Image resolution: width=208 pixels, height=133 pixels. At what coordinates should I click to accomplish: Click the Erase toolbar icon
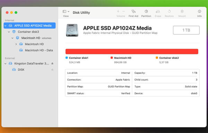pos(158,11)
